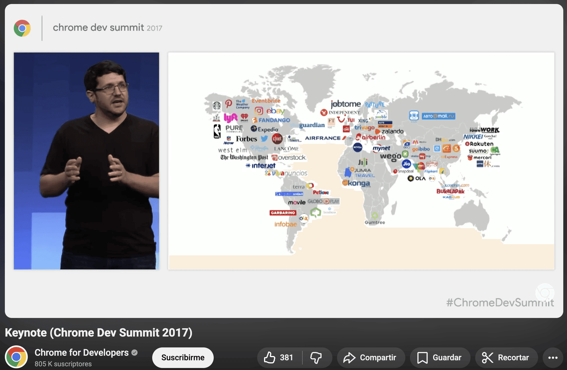The image size is (567, 370).
Task: Click the #ChromeDevSummit hashtag in video
Action: coord(500,303)
